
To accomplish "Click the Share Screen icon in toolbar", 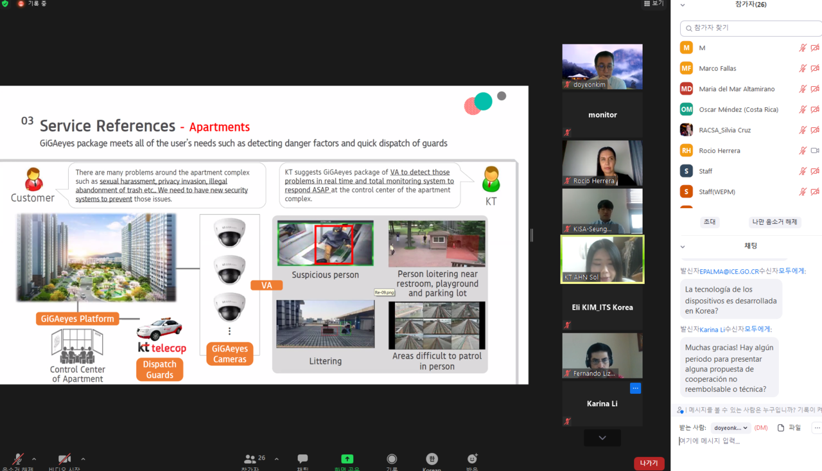I will point(347,459).
